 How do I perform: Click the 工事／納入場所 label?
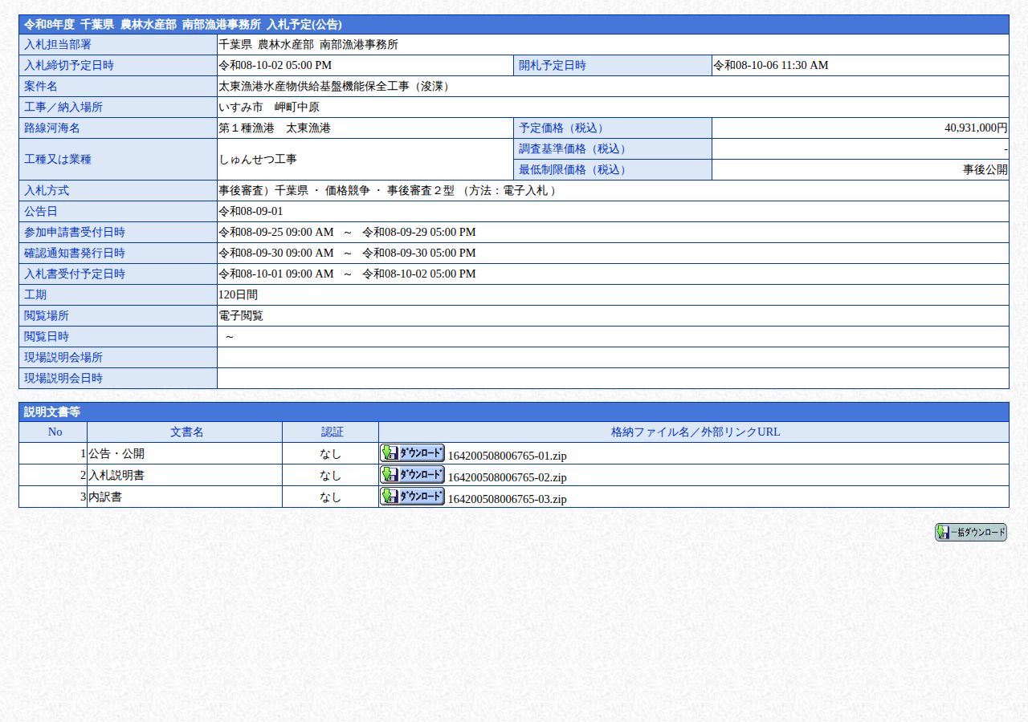point(118,107)
